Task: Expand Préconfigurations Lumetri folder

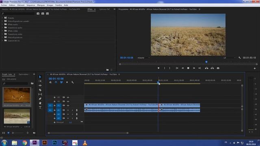Action: pos(2,21)
